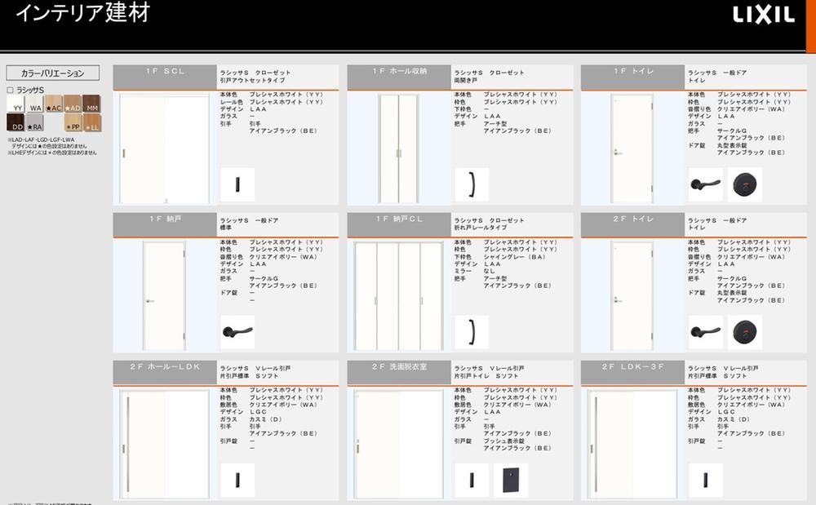Click the round indicator lock icon for 2F トイレ

(744, 332)
